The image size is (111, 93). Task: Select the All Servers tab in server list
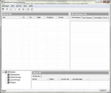36,76
